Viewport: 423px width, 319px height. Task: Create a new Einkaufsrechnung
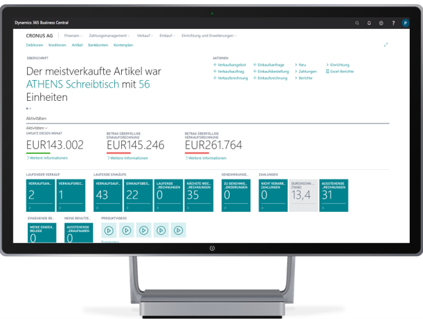tap(270, 78)
